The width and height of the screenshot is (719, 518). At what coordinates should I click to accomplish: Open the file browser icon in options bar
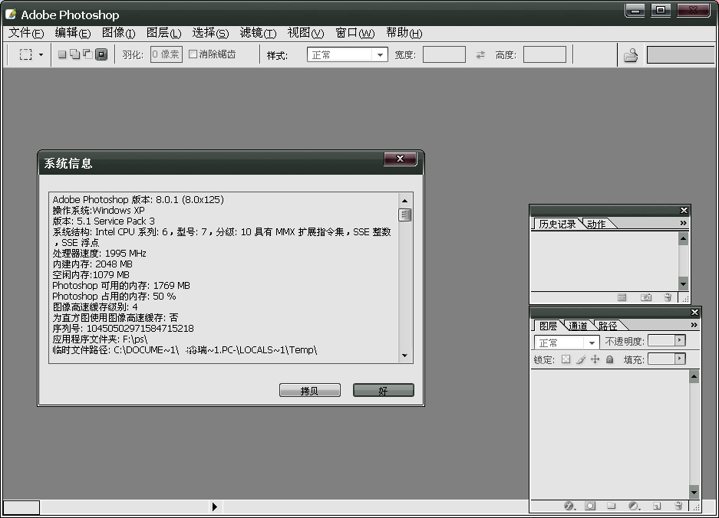631,55
